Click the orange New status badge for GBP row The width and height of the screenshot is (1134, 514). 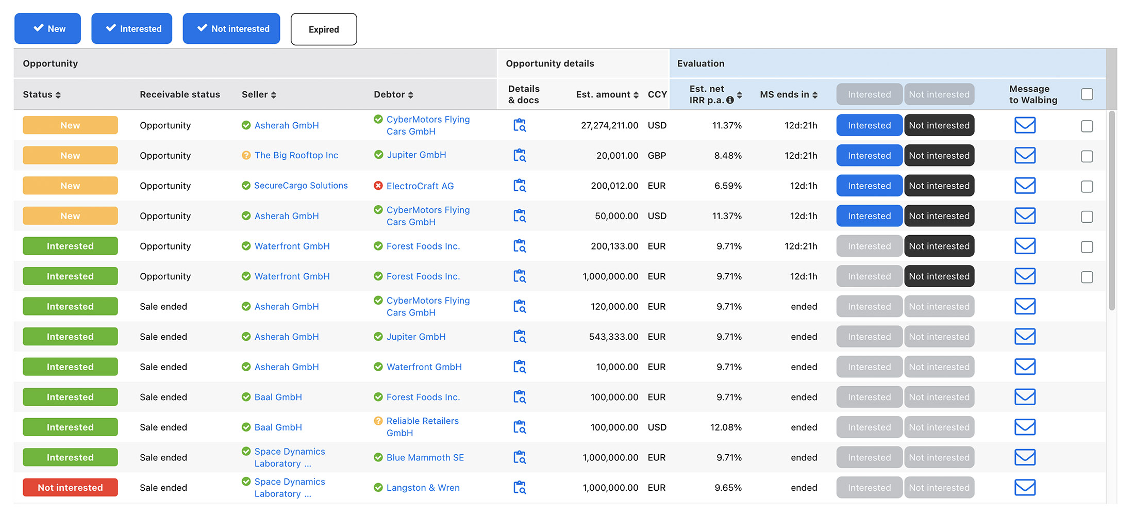pyautogui.click(x=70, y=155)
